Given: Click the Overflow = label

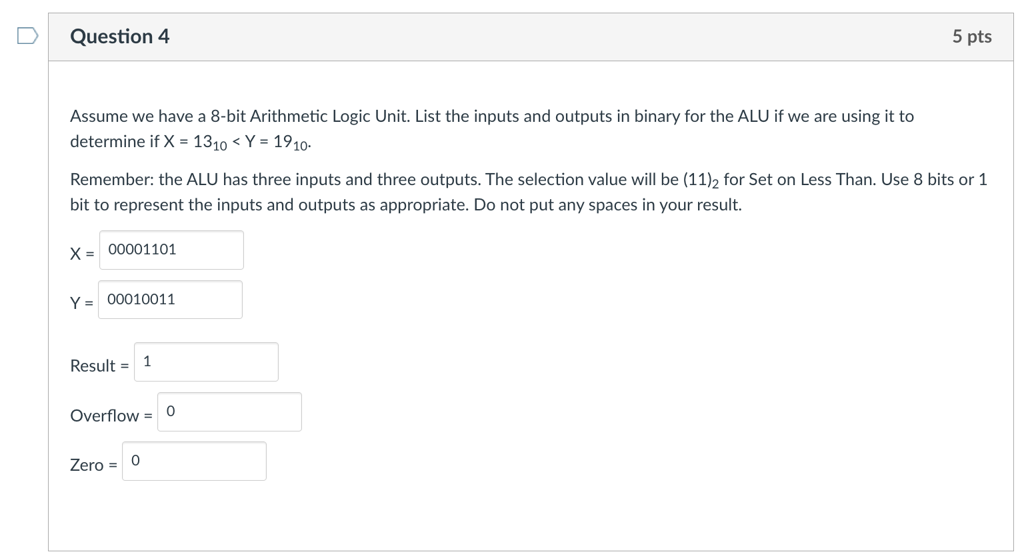Looking at the screenshot, I should pyautogui.click(x=110, y=415).
